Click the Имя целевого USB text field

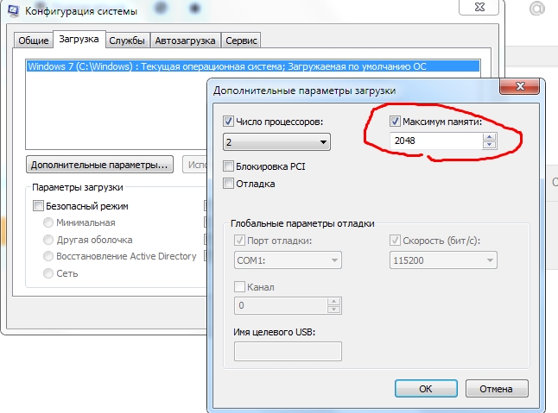tap(288, 351)
